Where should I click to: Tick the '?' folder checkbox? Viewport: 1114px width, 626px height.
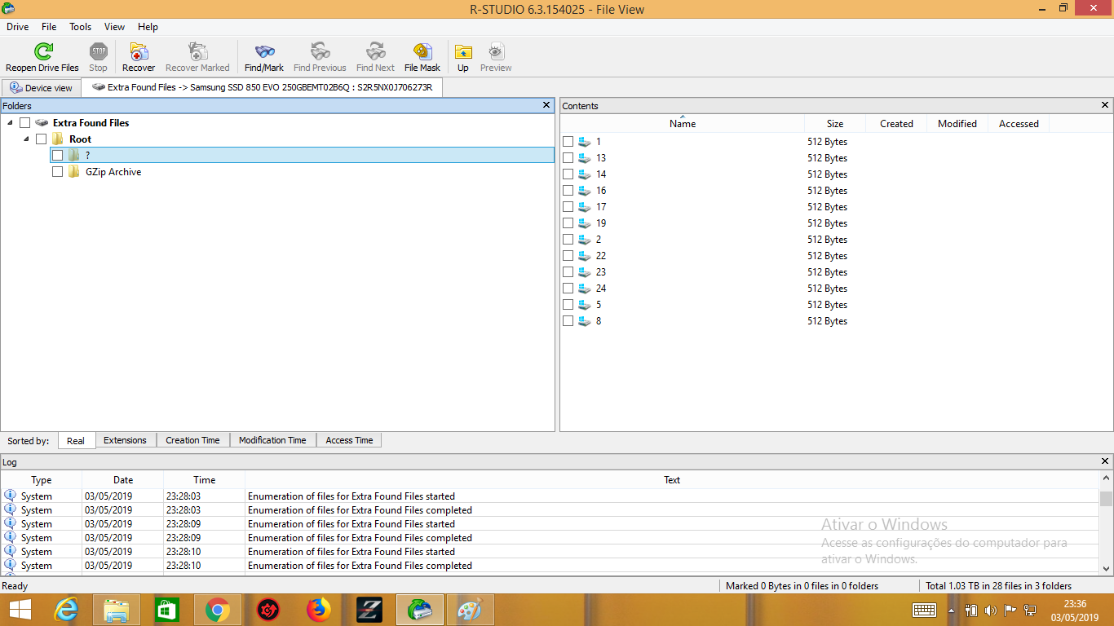click(x=57, y=156)
